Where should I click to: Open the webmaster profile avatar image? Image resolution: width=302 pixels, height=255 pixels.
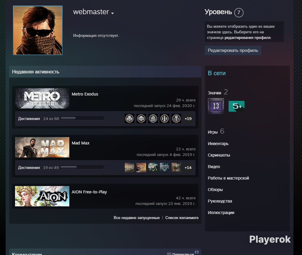(x=38, y=30)
